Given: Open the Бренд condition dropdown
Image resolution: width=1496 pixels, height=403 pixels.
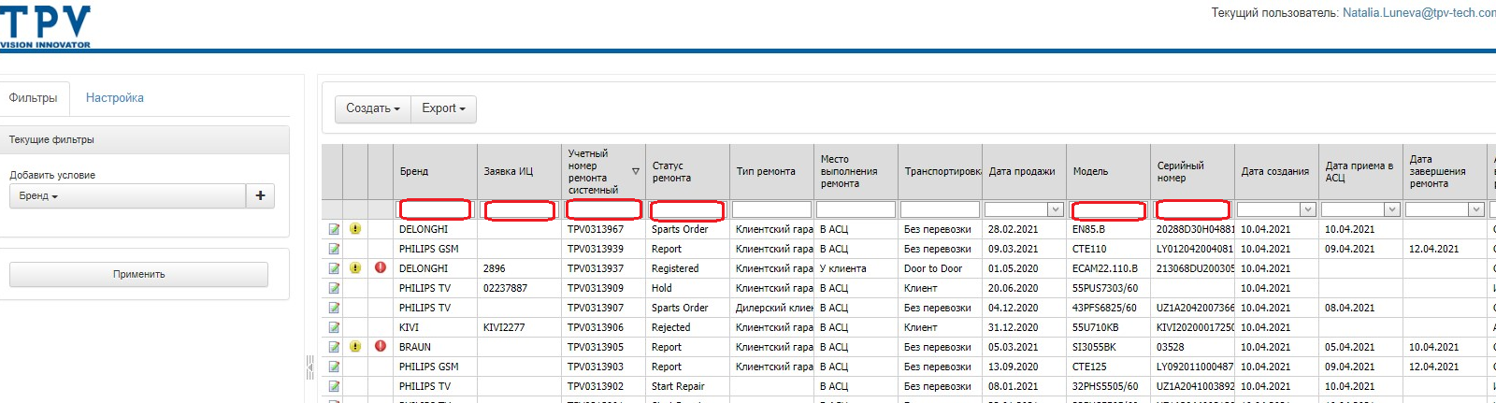Looking at the screenshot, I should [x=127, y=195].
